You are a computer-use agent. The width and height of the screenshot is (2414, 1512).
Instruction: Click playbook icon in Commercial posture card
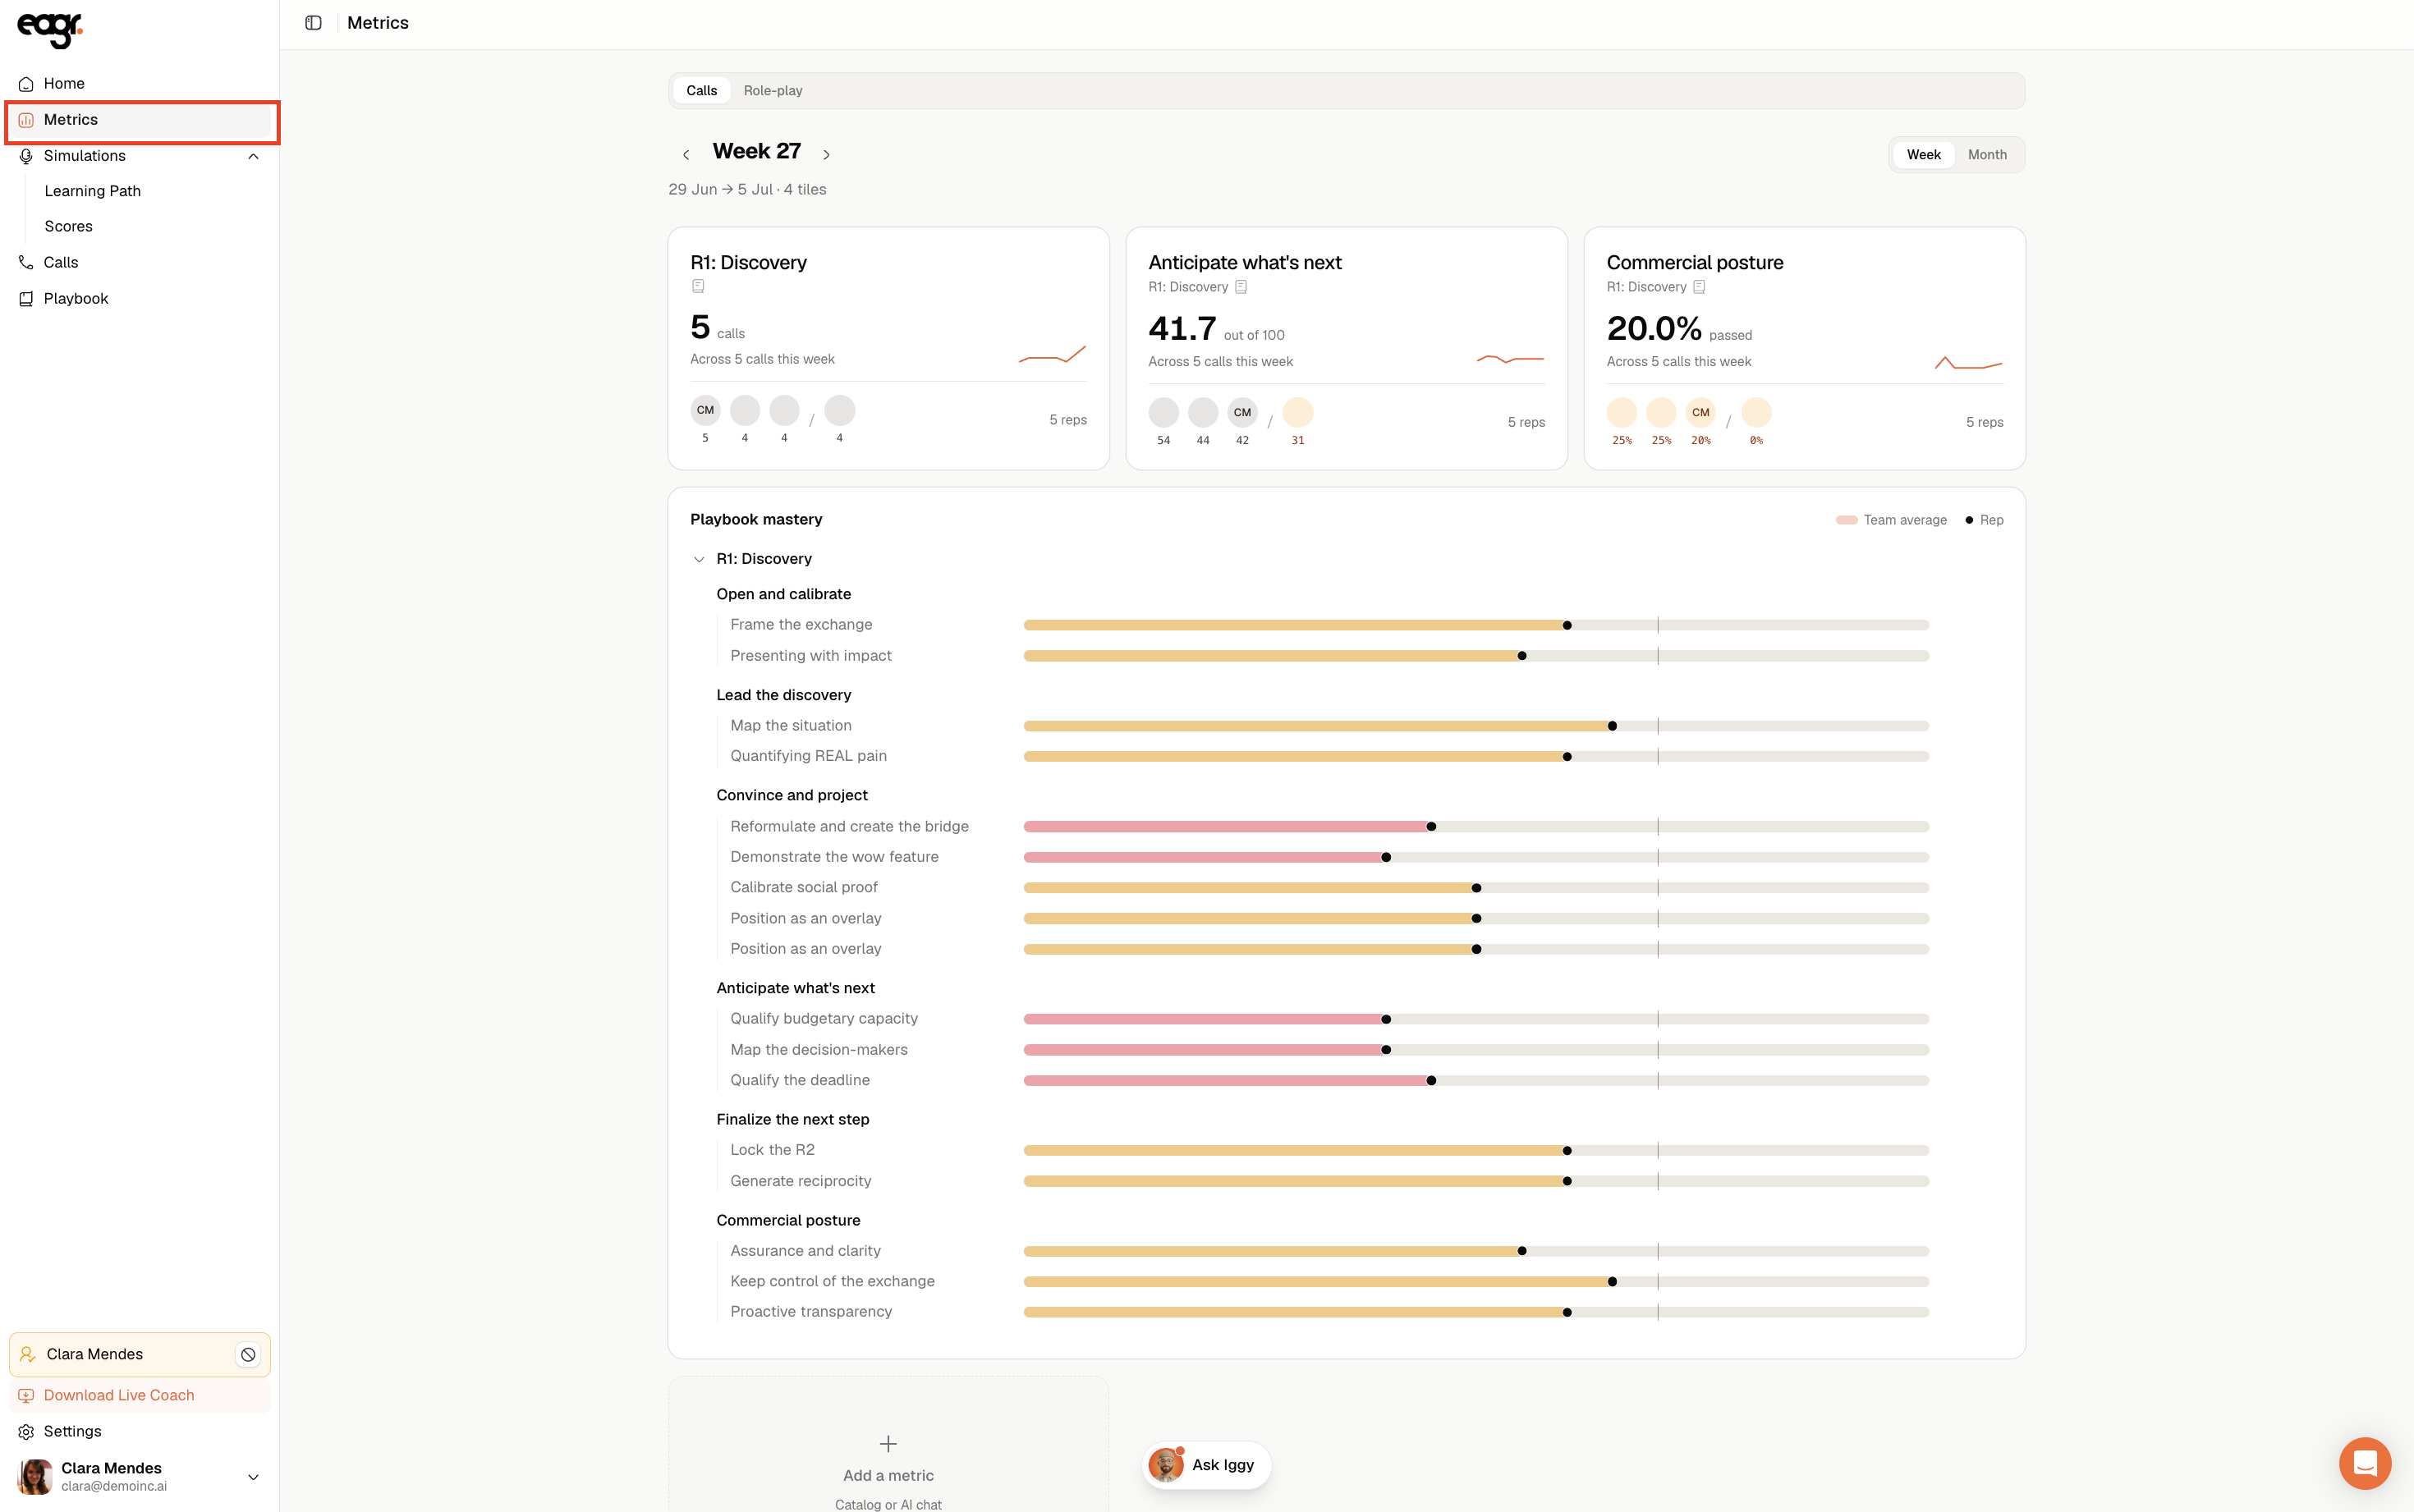tap(1699, 287)
